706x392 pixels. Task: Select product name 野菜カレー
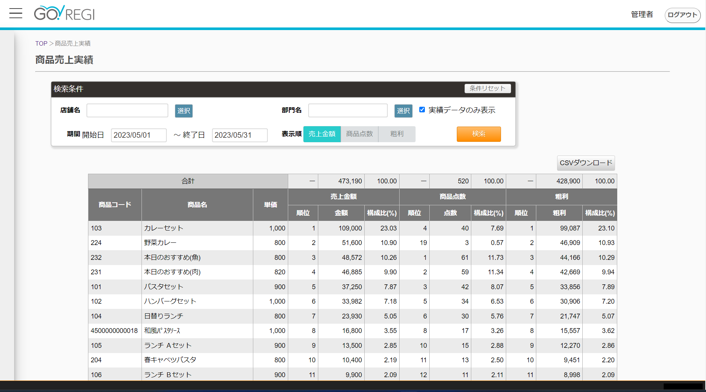pyautogui.click(x=160, y=243)
